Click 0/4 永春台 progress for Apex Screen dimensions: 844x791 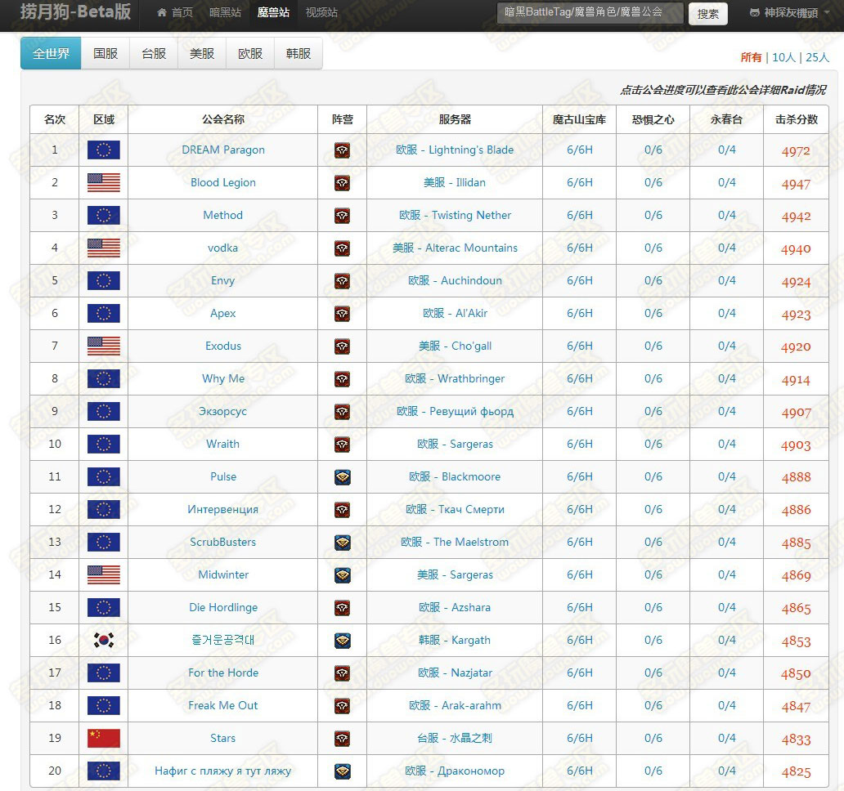point(727,314)
